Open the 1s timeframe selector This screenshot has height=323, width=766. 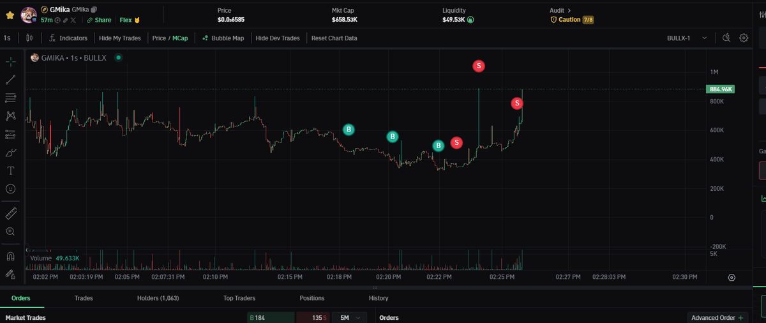[6, 38]
